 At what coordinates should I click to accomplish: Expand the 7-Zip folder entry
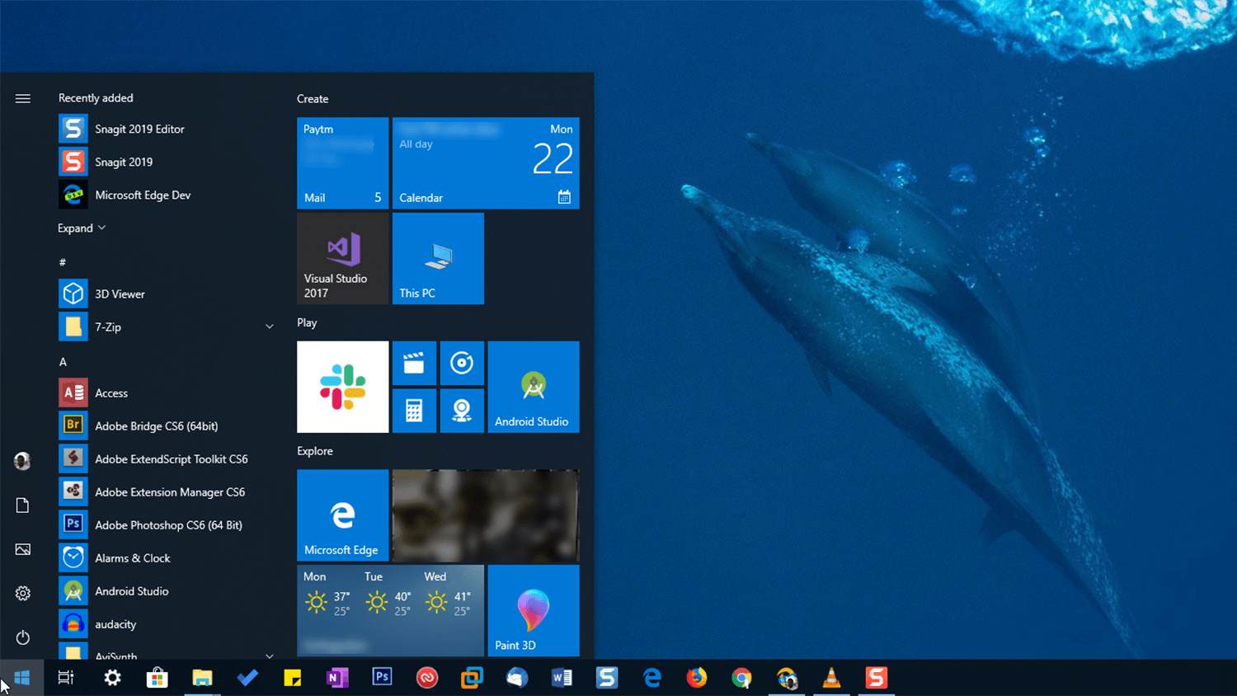tap(270, 326)
